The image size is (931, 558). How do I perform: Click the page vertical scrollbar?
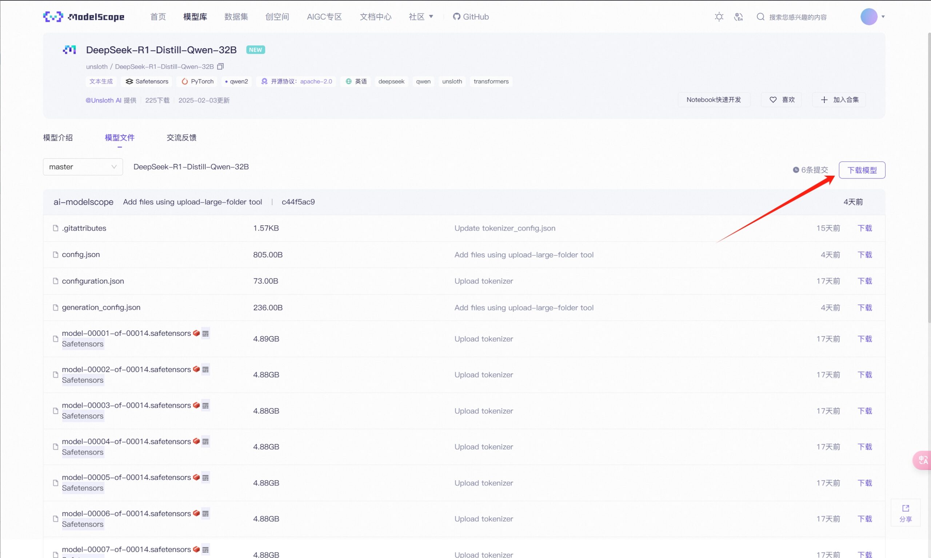(929, 178)
